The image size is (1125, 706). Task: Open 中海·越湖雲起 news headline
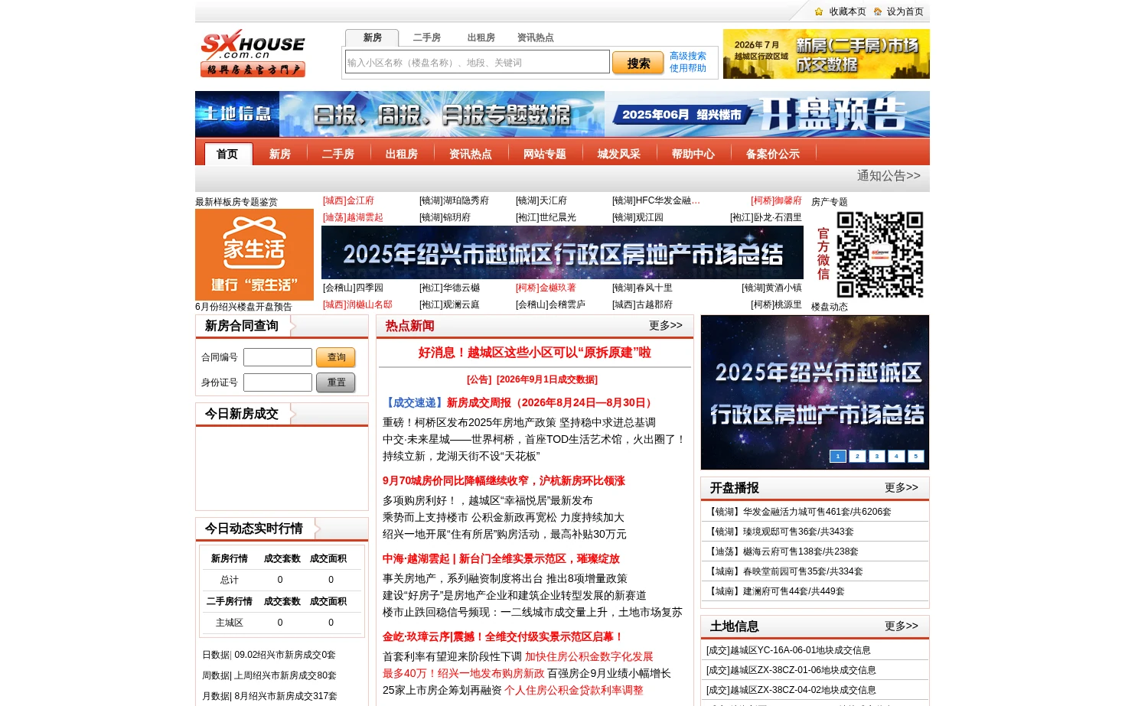click(501, 558)
